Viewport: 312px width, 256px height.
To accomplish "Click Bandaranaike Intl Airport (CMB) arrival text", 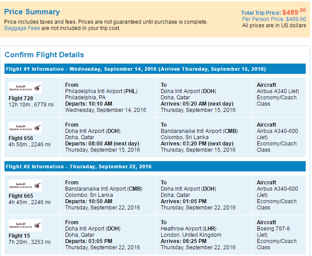I will point(199,131).
